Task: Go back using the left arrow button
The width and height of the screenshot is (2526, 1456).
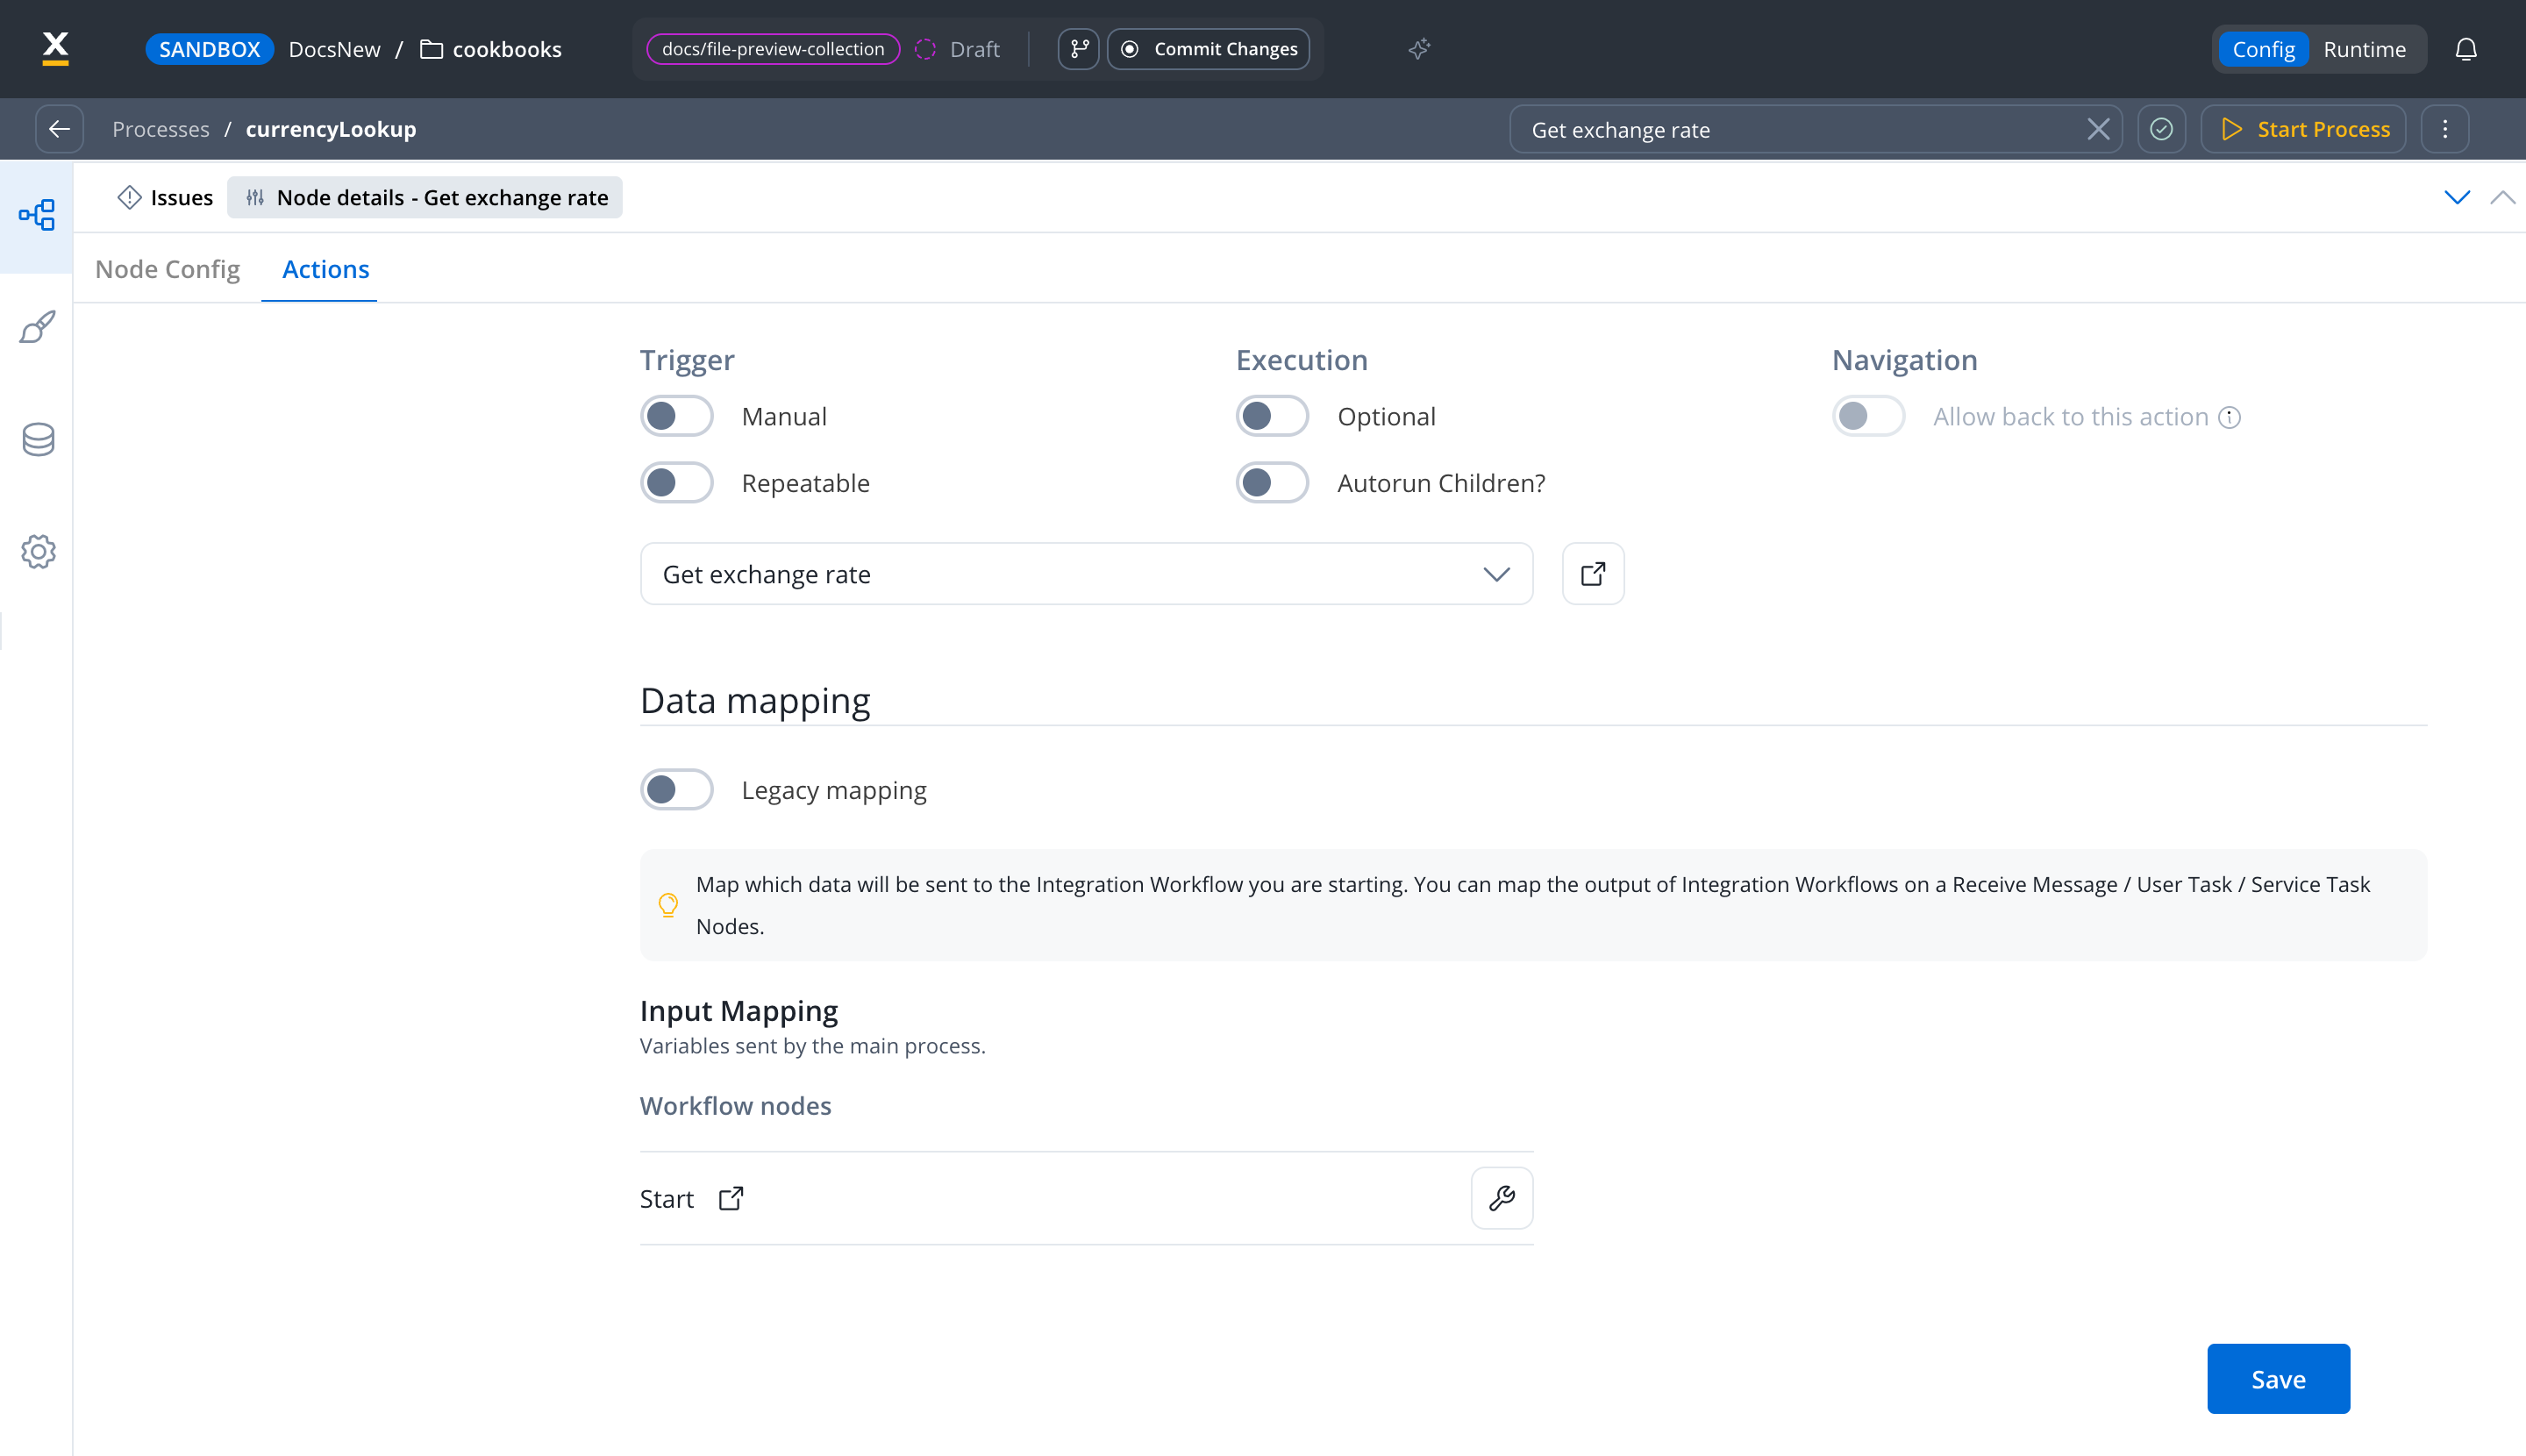Action: 60,129
